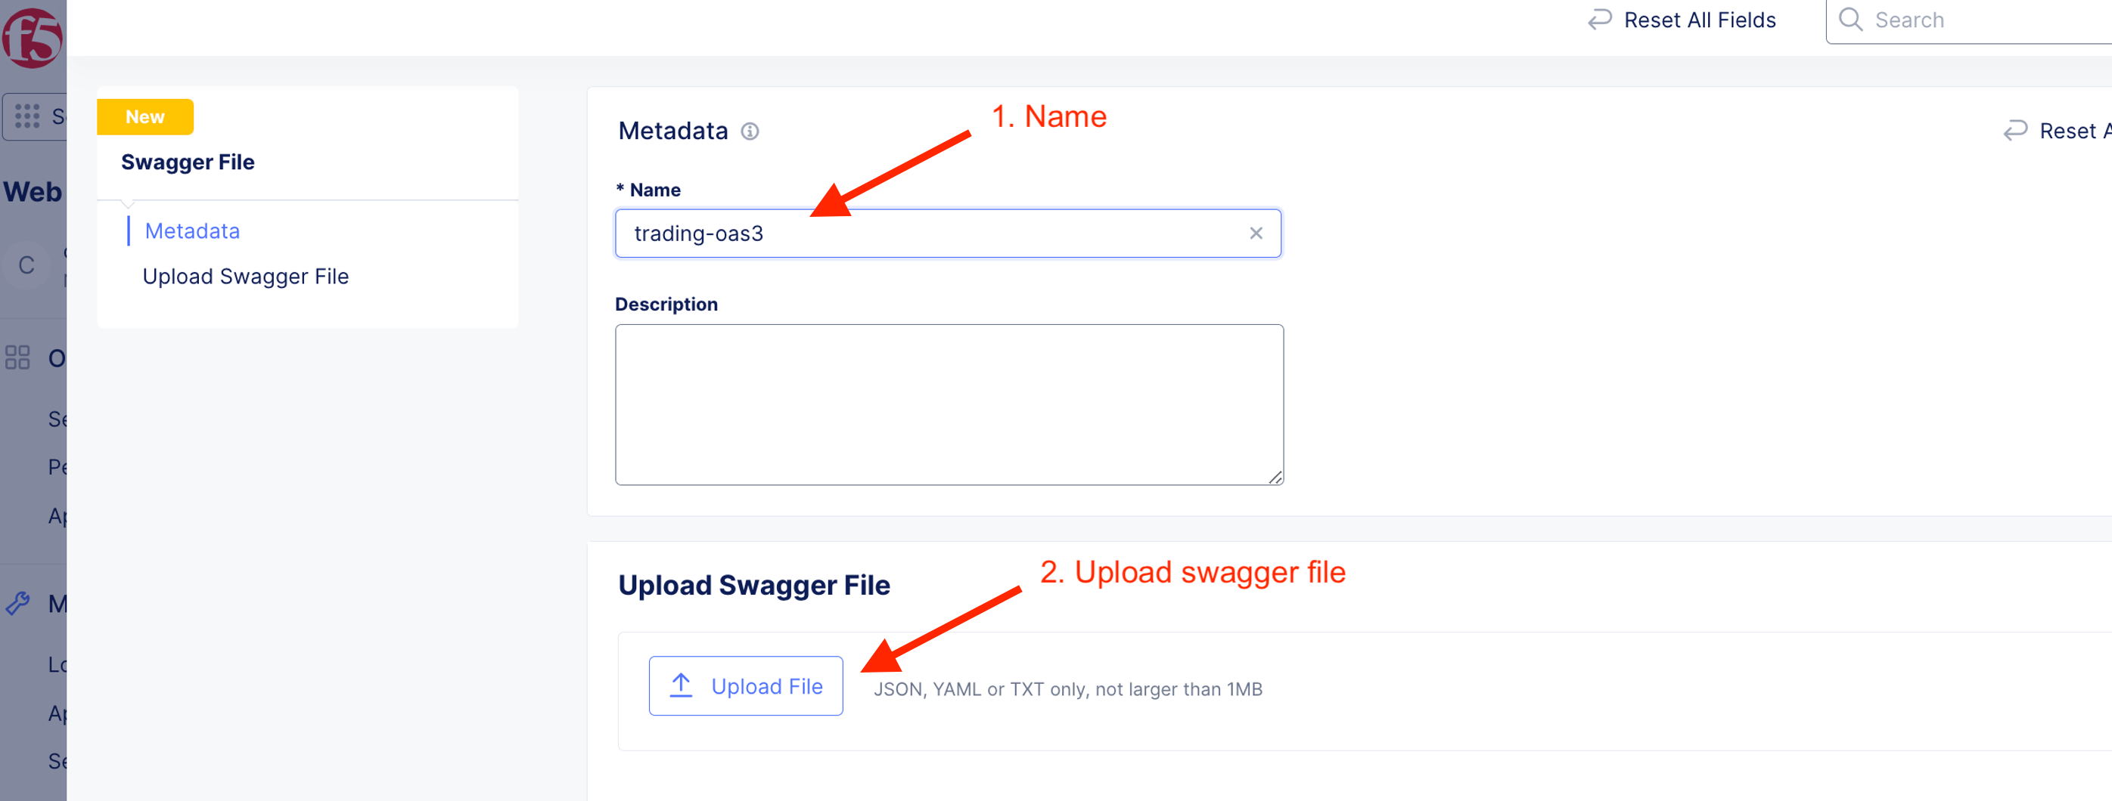Click the F5 logo
The image size is (2112, 801).
coord(31,37)
